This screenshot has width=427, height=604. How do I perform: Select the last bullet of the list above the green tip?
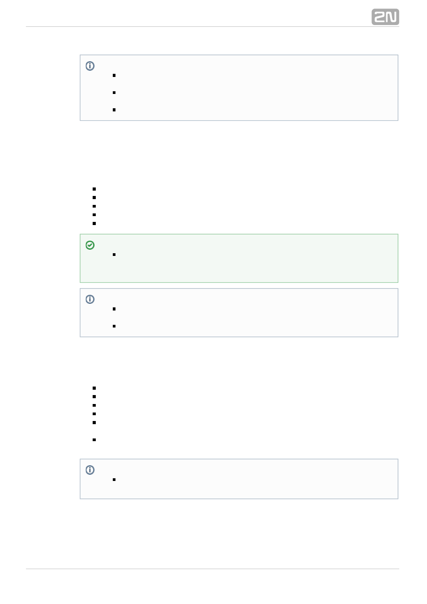pyautogui.click(x=94, y=223)
